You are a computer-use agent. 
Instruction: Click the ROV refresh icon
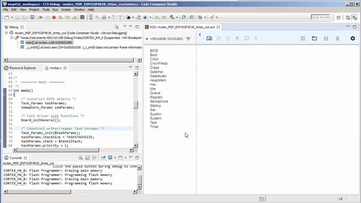click(x=218, y=38)
